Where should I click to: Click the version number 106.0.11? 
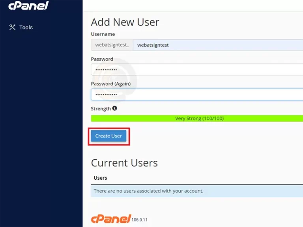click(x=140, y=220)
